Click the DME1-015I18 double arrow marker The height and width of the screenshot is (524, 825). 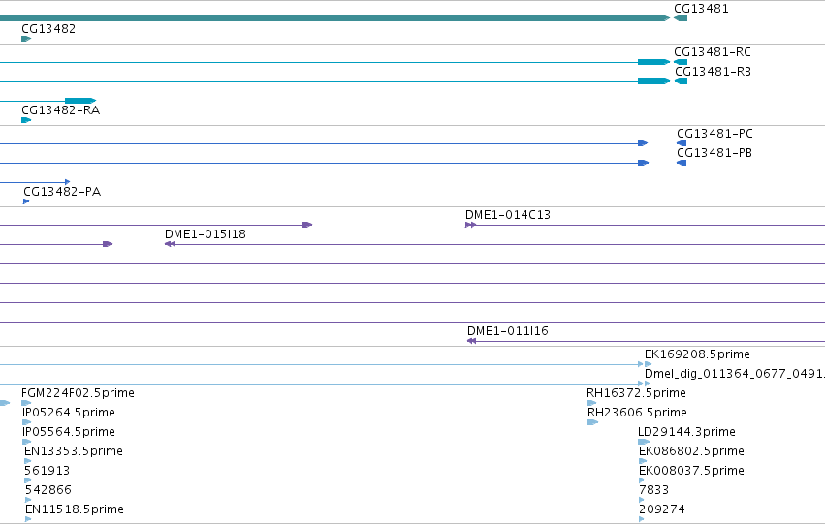pos(170,244)
